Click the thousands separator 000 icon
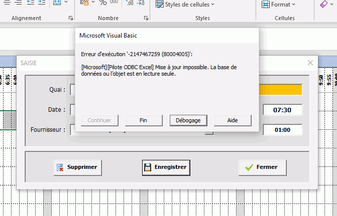The image size is (337, 216). [114, 2]
